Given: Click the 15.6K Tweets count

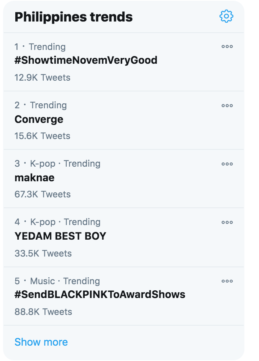Looking at the screenshot, I should pyautogui.click(x=43, y=136).
